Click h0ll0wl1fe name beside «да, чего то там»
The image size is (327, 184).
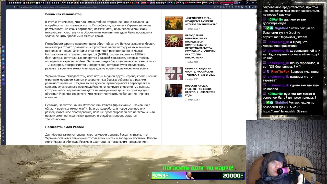275,19
